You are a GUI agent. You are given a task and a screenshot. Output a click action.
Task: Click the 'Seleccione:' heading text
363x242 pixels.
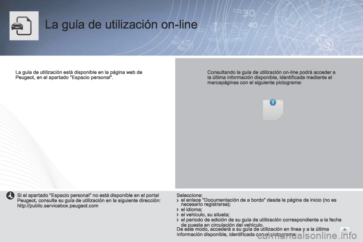click(x=189, y=195)
